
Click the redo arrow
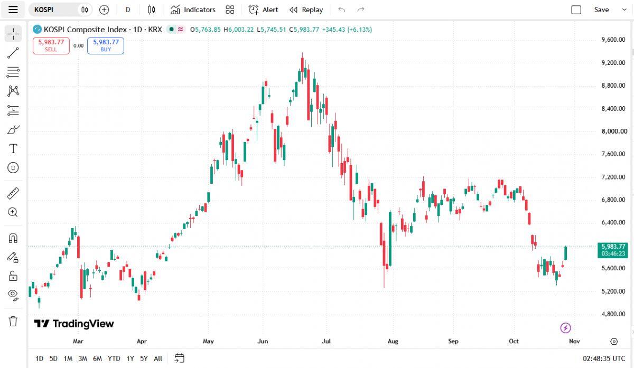pos(361,10)
